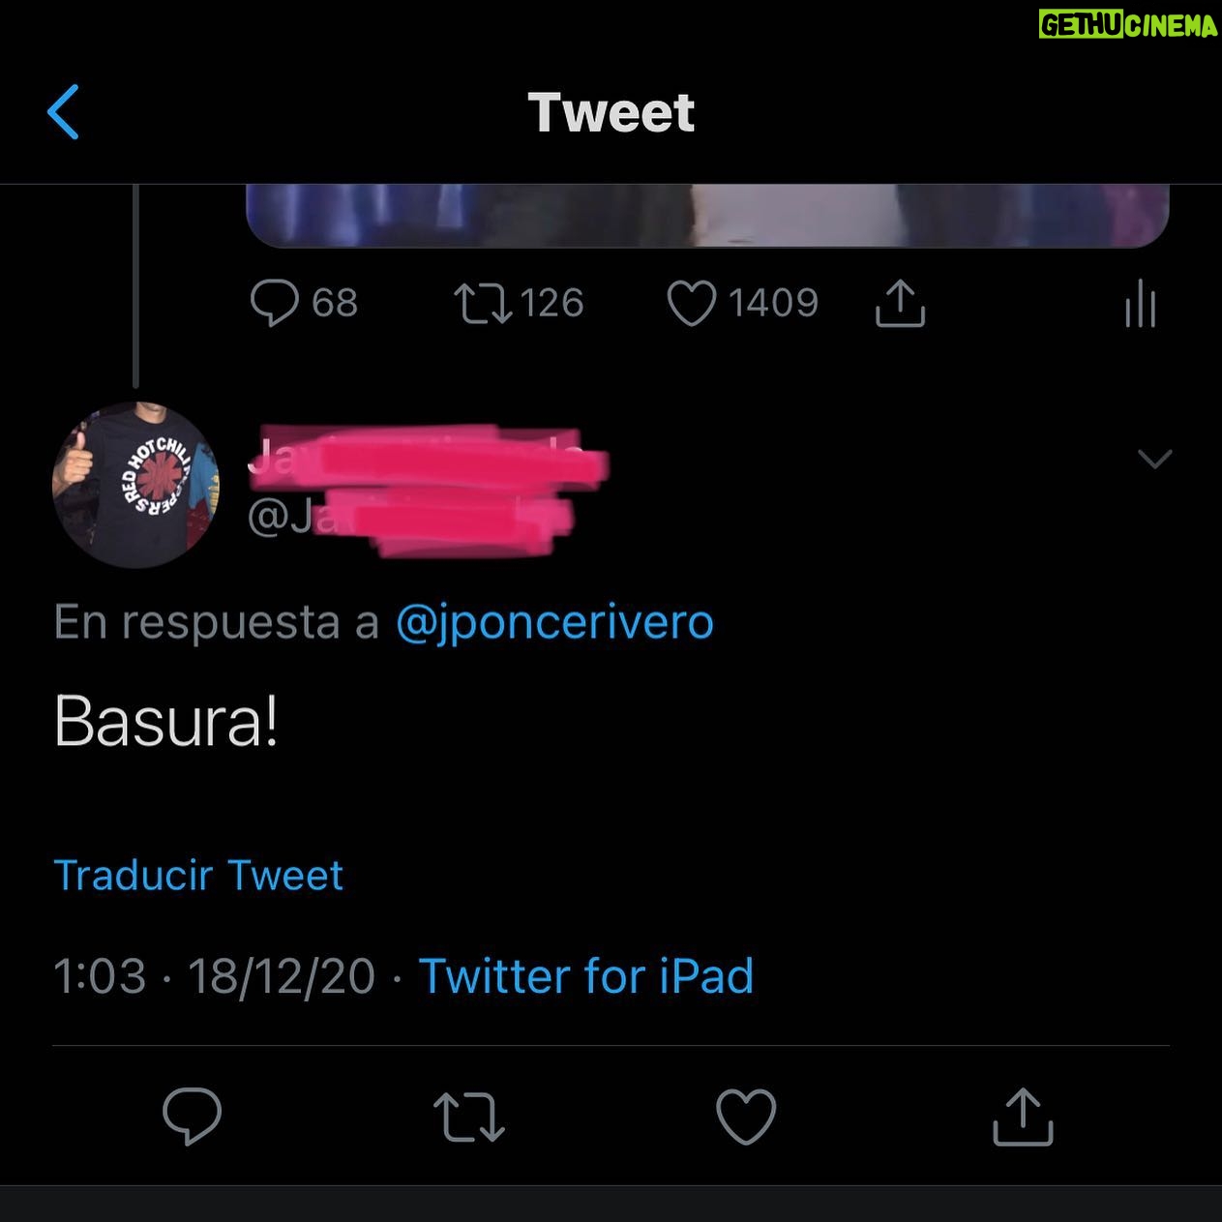
Task: Retweet the parent tweet with 126 retweets
Action: (x=520, y=303)
